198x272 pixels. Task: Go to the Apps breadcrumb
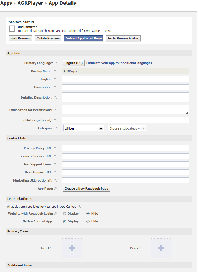click(x=6, y=3)
